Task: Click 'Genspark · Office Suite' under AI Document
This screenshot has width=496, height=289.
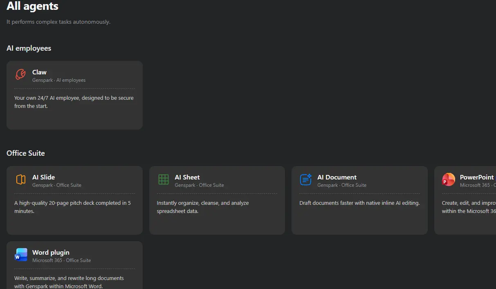Action: (342, 185)
